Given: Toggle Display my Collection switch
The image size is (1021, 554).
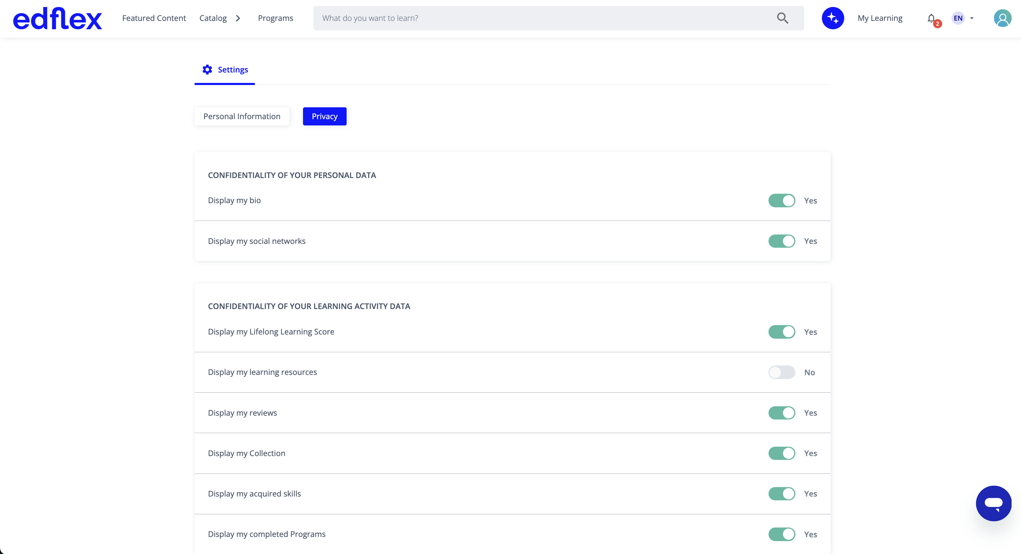Looking at the screenshot, I should tap(781, 453).
